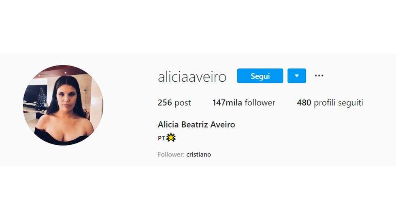Open the 480 profili seguiti list
396x220 pixels.
tap(330, 103)
